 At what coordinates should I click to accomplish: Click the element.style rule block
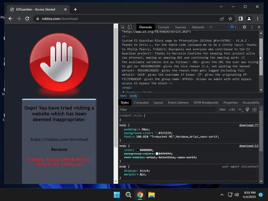pos(188,118)
